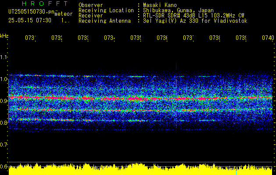Select the Receiving Antenna label
This screenshot has width=276, height=175.
pos(104,21)
